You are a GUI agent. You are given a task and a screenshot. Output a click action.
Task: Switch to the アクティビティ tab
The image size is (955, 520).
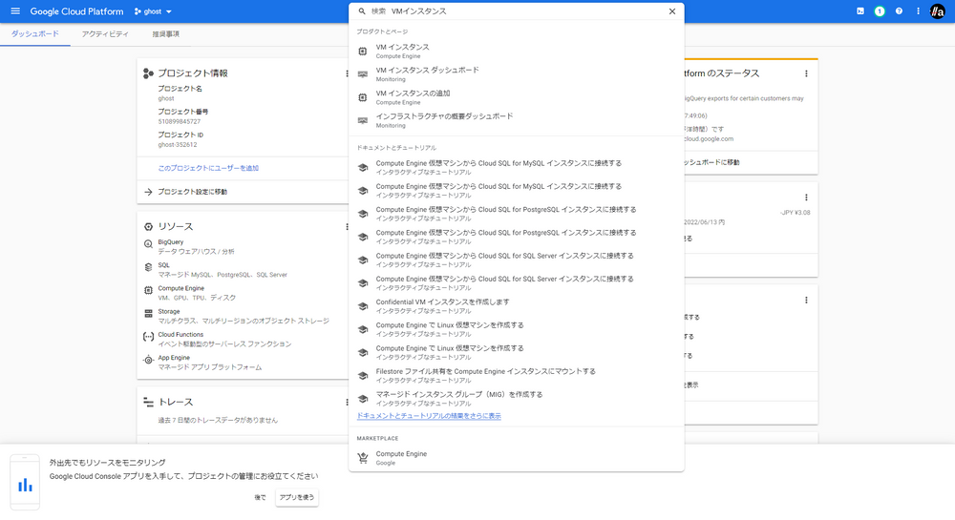(x=105, y=34)
